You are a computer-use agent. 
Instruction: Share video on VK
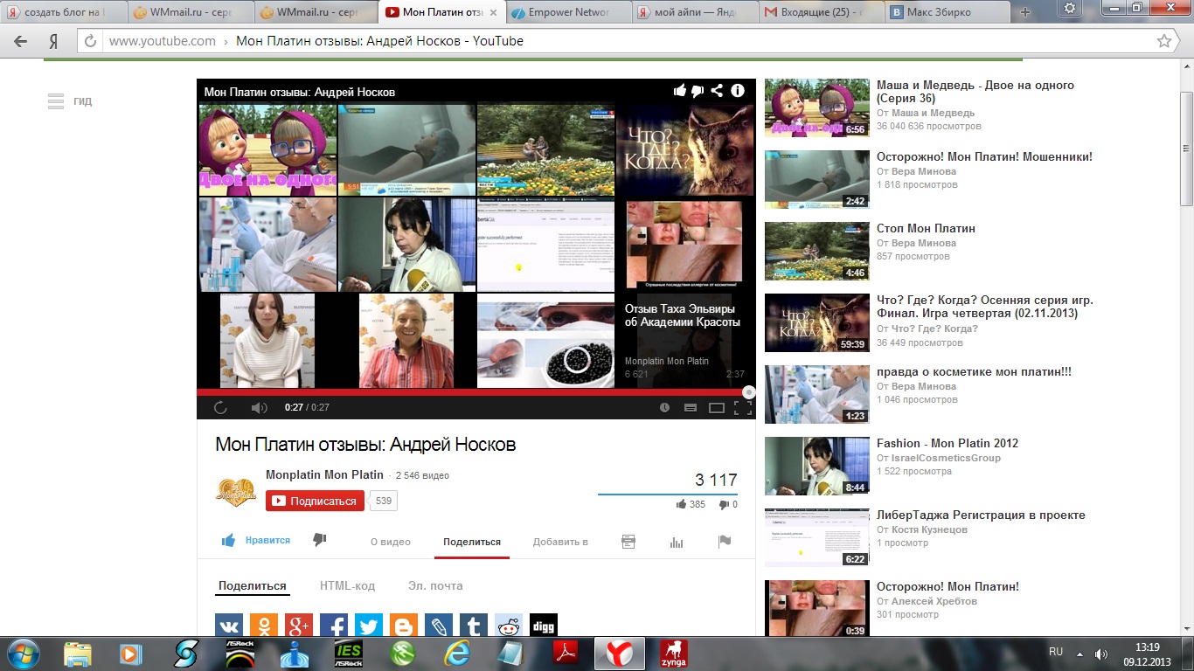click(x=229, y=626)
